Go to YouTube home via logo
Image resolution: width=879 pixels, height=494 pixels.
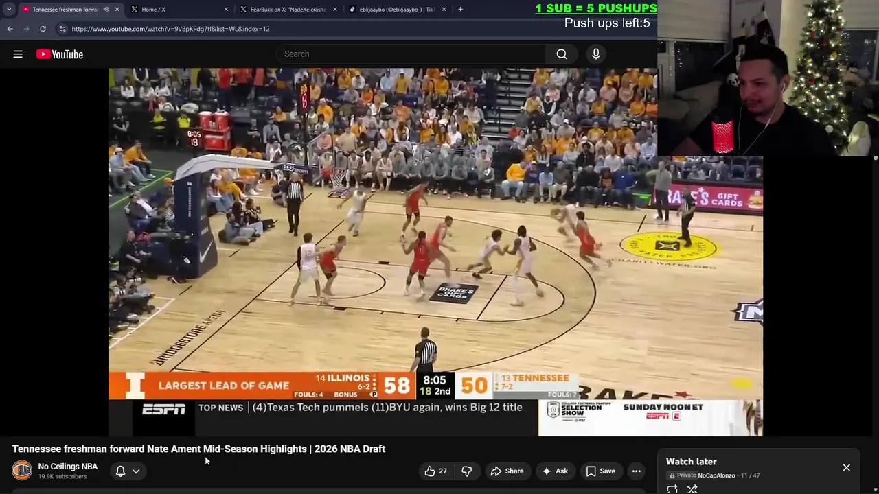click(60, 54)
